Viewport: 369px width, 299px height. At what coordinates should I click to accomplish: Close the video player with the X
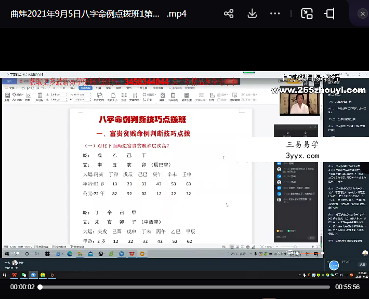[363, 14]
